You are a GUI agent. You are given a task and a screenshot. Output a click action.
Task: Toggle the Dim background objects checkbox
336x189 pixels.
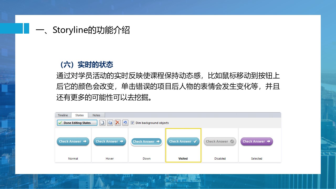point(133,123)
